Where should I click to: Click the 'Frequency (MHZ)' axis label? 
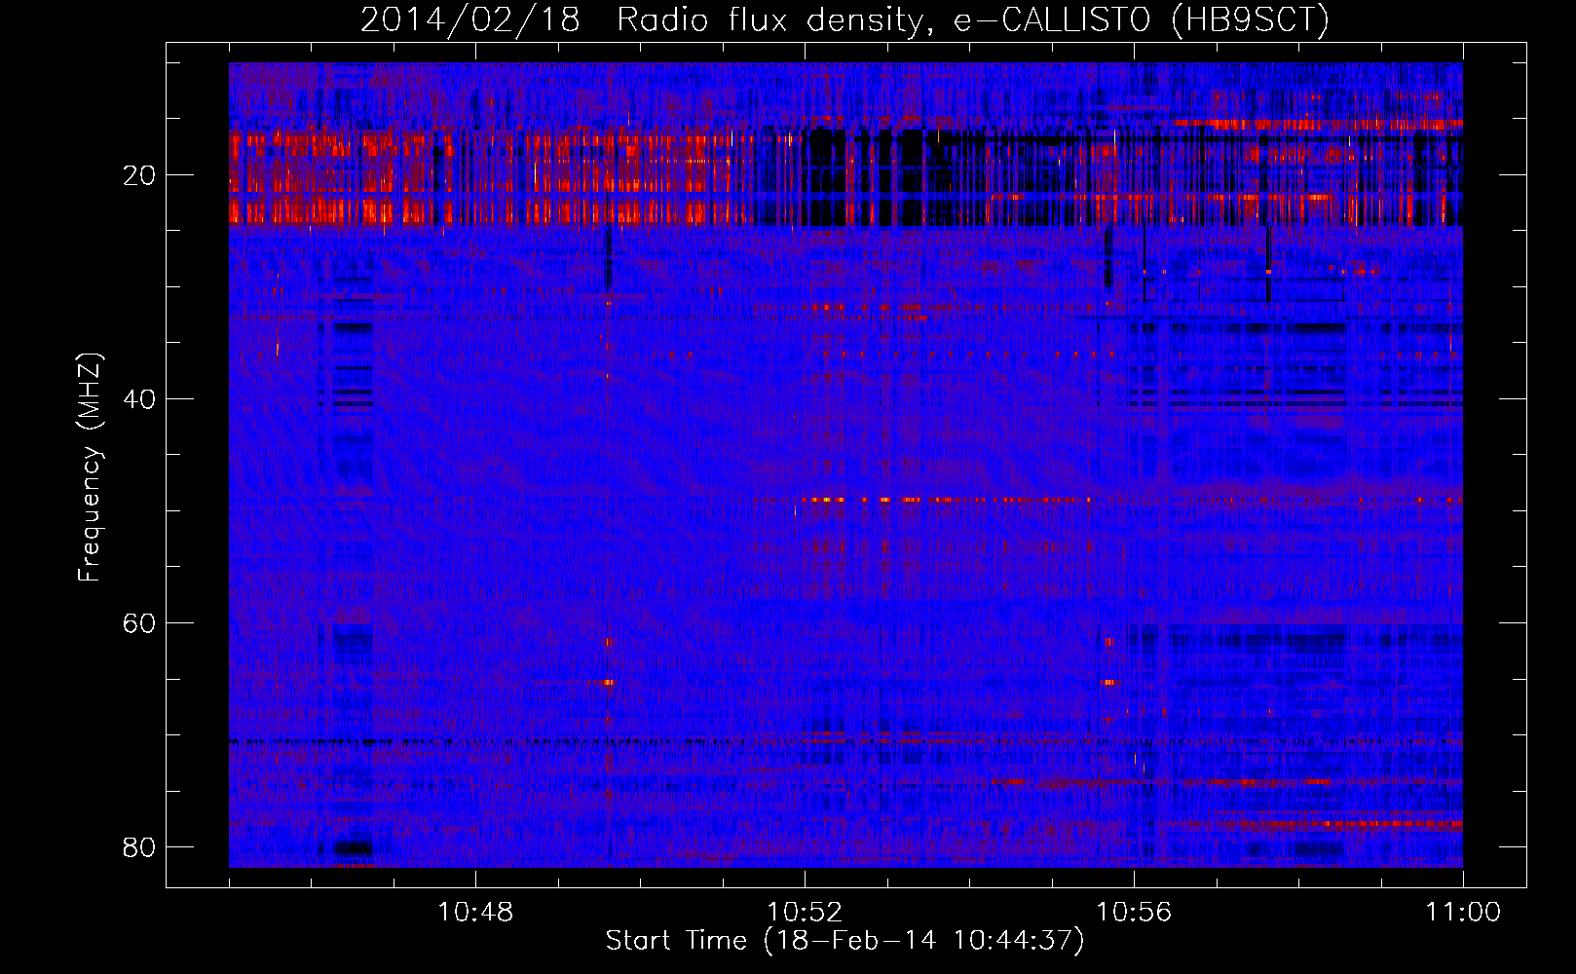[x=90, y=468]
